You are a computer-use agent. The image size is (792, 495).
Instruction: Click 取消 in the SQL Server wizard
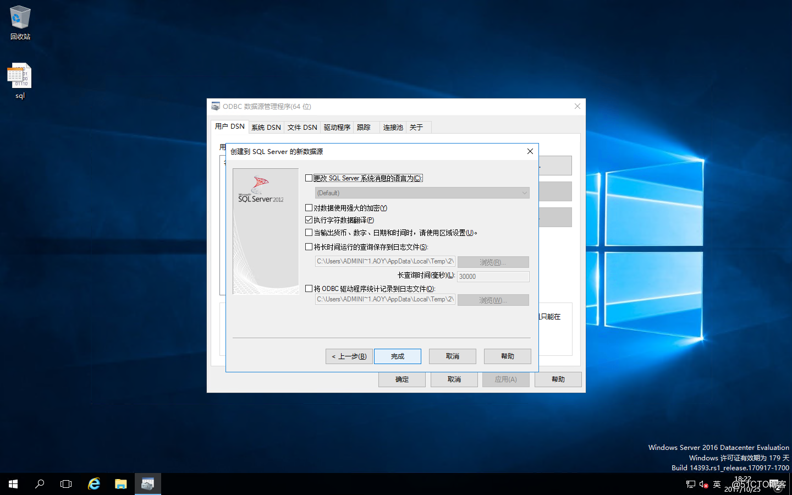[453, 356]
